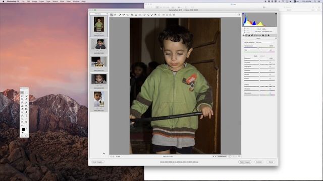Select the White Balance eyedropper tool
Screen dimensions: 323x181
[120, 15]
